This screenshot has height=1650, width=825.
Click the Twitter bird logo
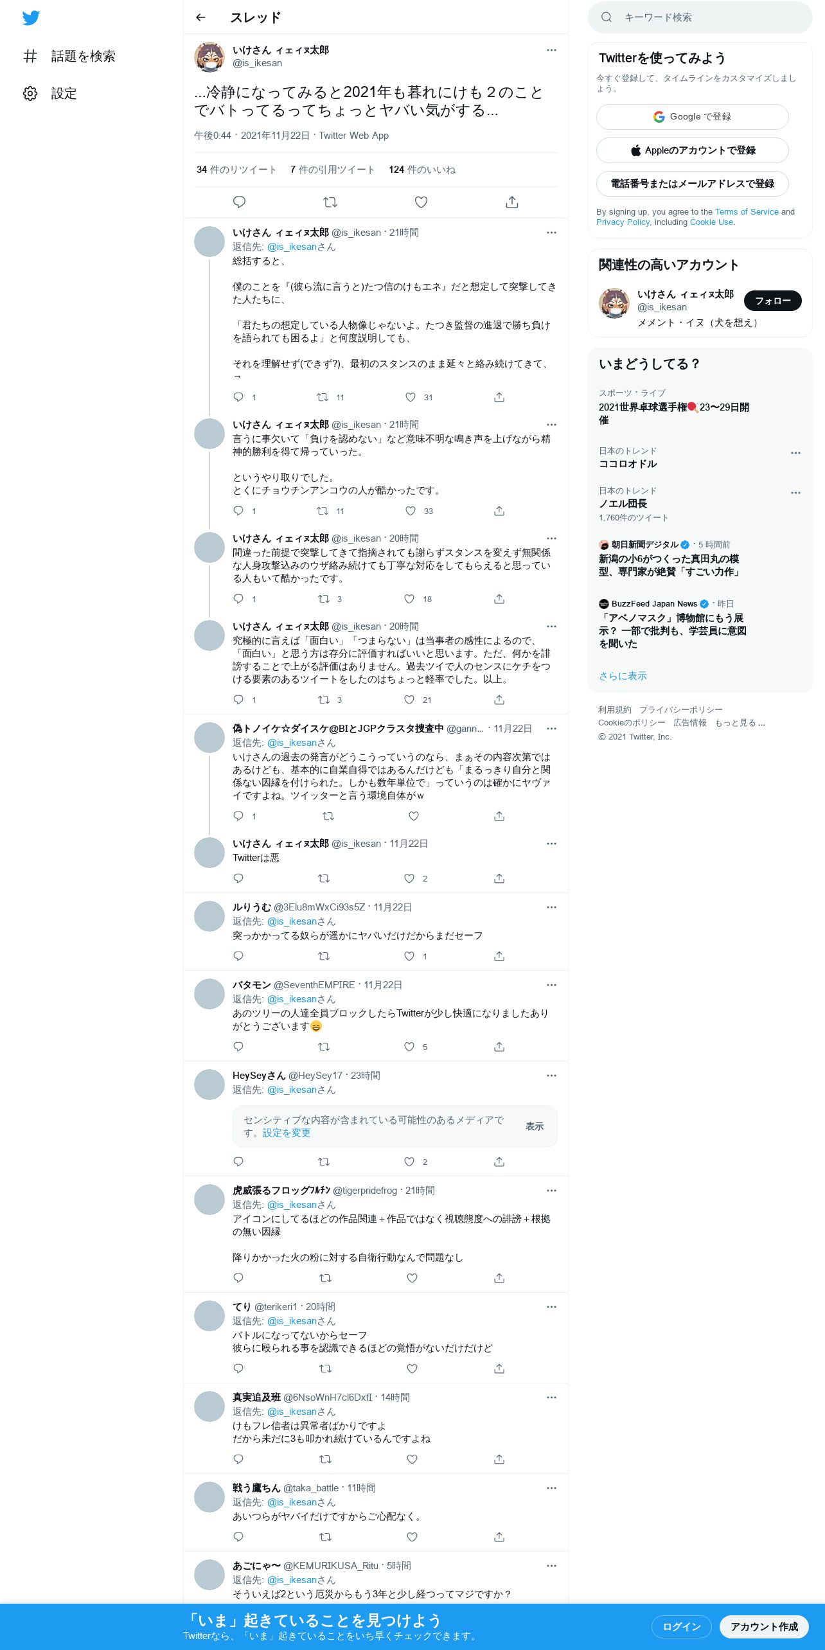[31, 18]
